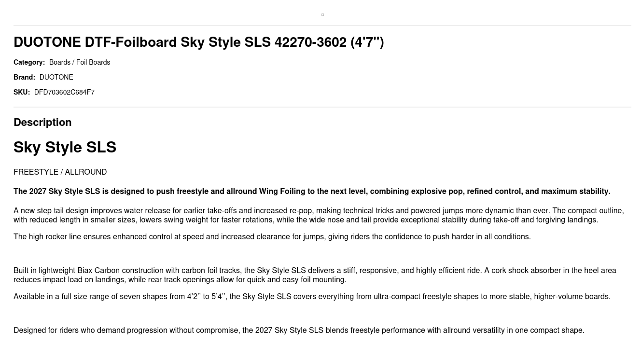
Task: Click the DUOTONE brand name
Action: pos(56,77)
